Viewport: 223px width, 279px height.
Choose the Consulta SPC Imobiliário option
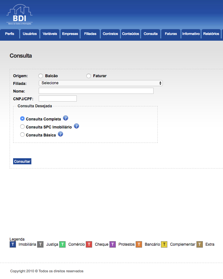22,127
